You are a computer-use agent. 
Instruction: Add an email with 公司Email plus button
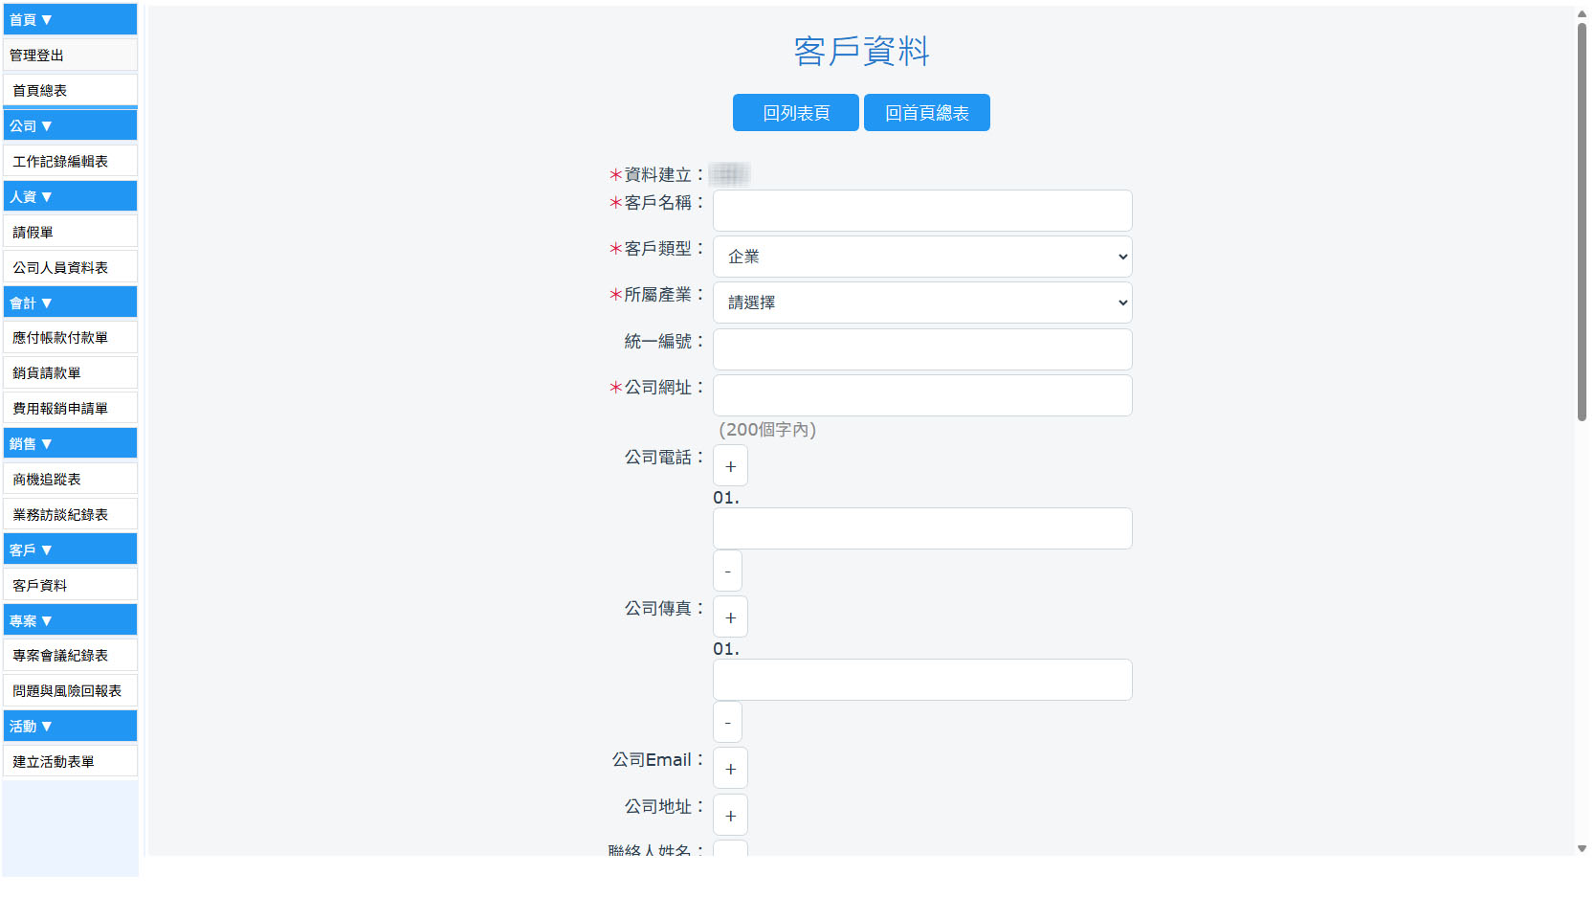tap(730, 769)
